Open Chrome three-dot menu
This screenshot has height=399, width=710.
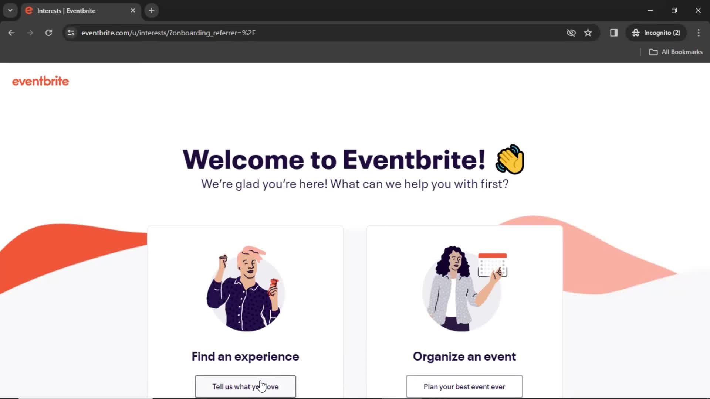699,33
